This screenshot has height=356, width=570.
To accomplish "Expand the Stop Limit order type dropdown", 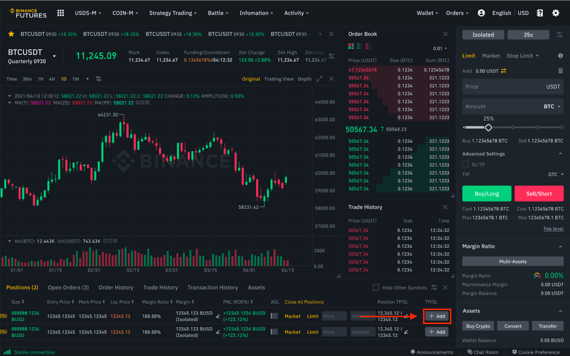I will pos(522,55).
